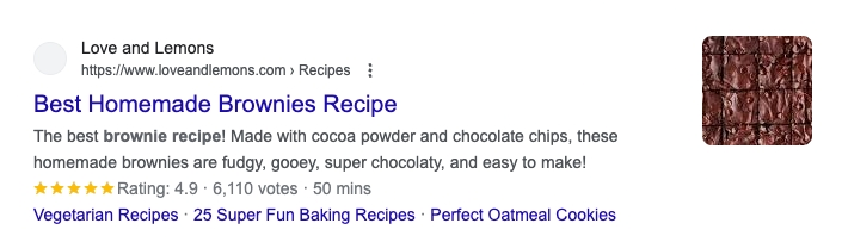842x248 pixels.
Task: Open the Best Homemade Brownies Recipe link
Action: [x=215, y=104]
